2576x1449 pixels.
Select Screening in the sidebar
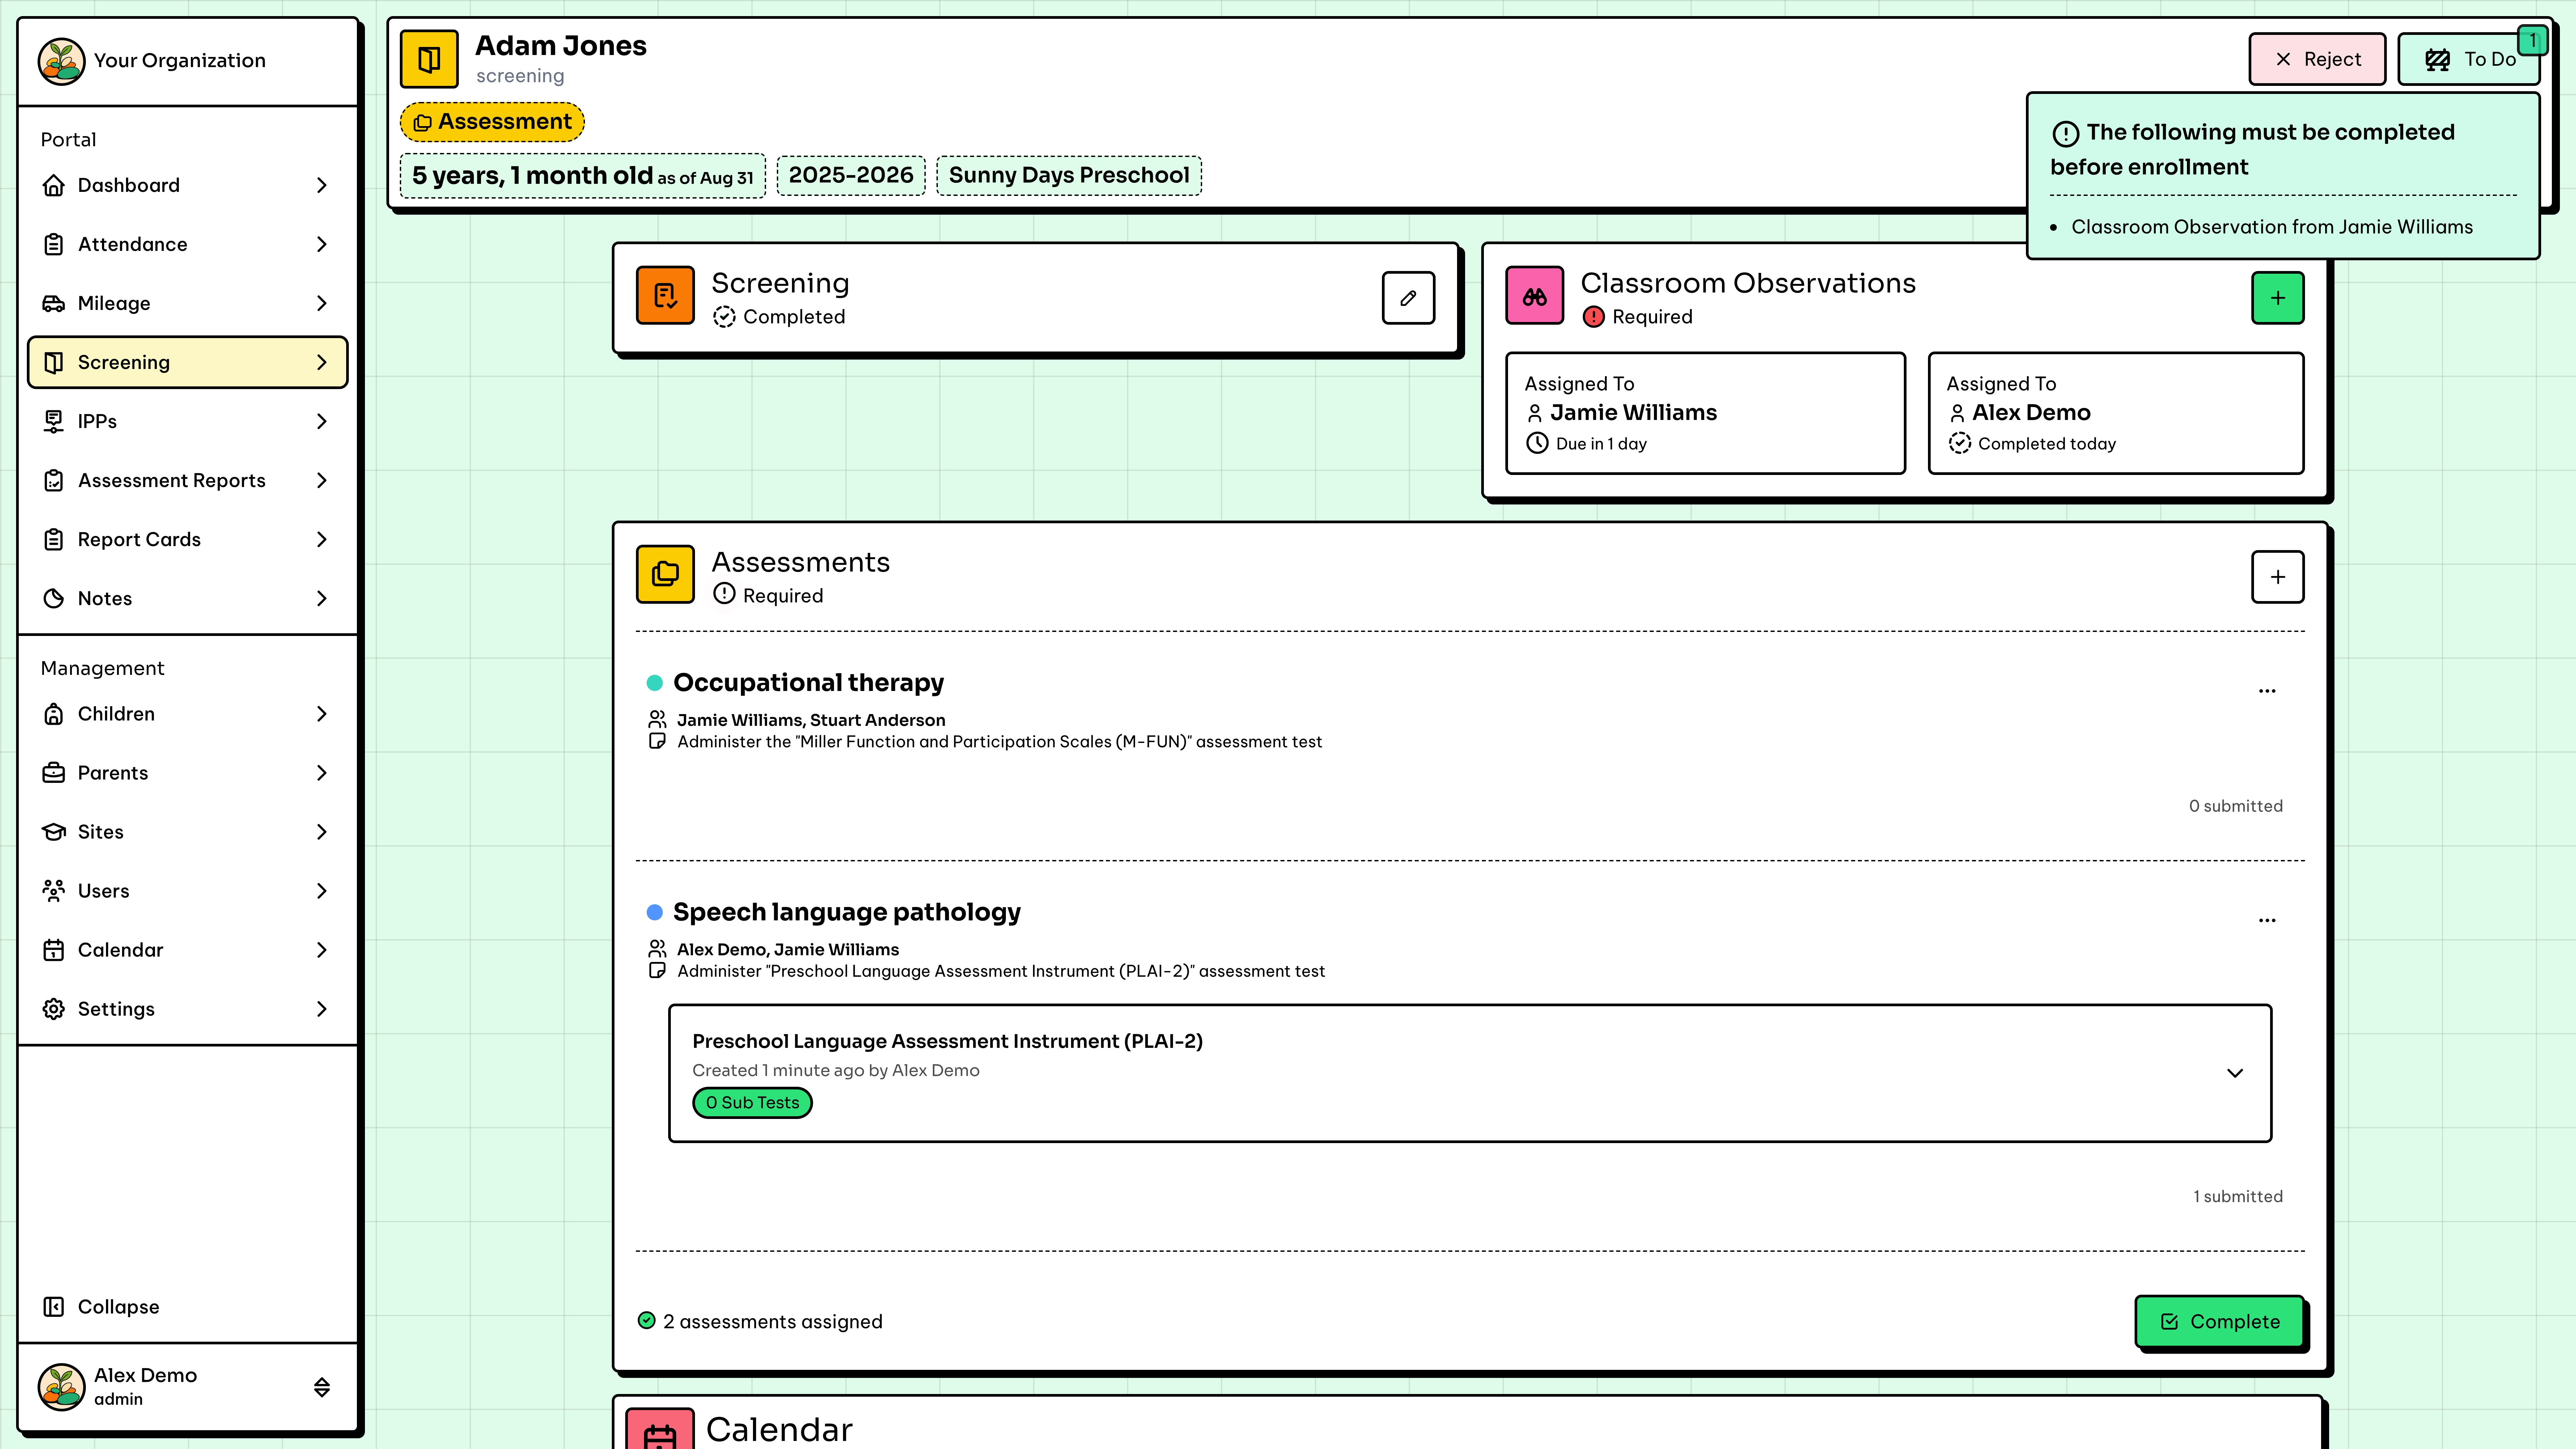(187, 362)
